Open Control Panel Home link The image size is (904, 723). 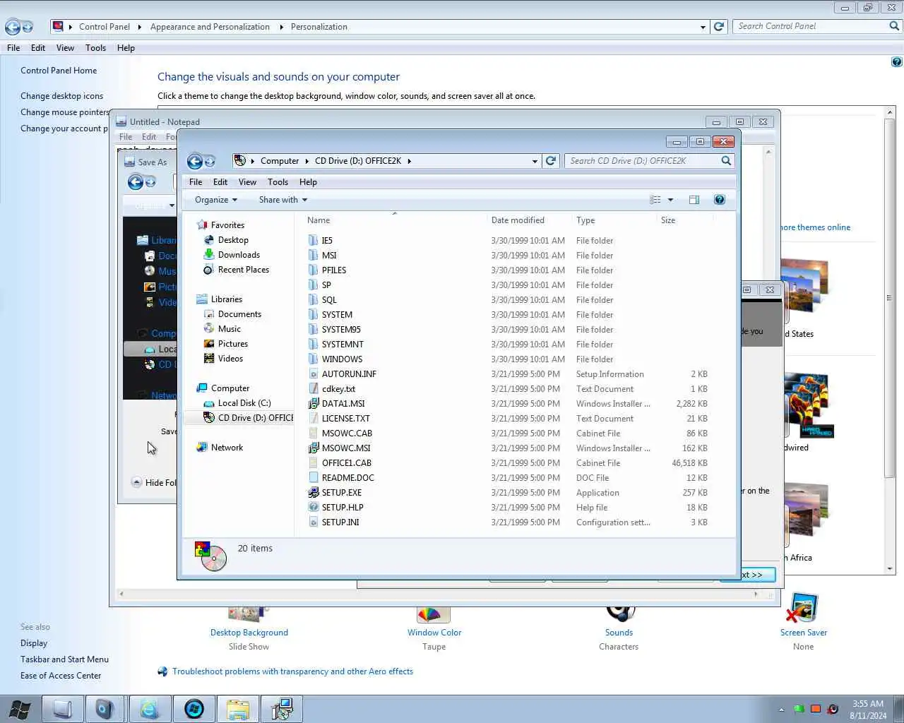(x=59, y=71)
